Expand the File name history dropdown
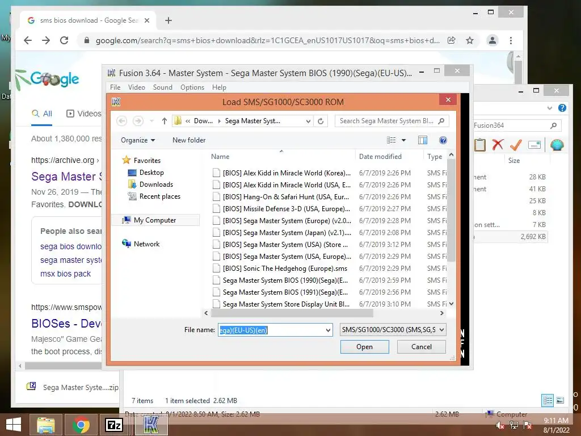Viewport: 581px width, 436px height. click(x=328, y=330)
